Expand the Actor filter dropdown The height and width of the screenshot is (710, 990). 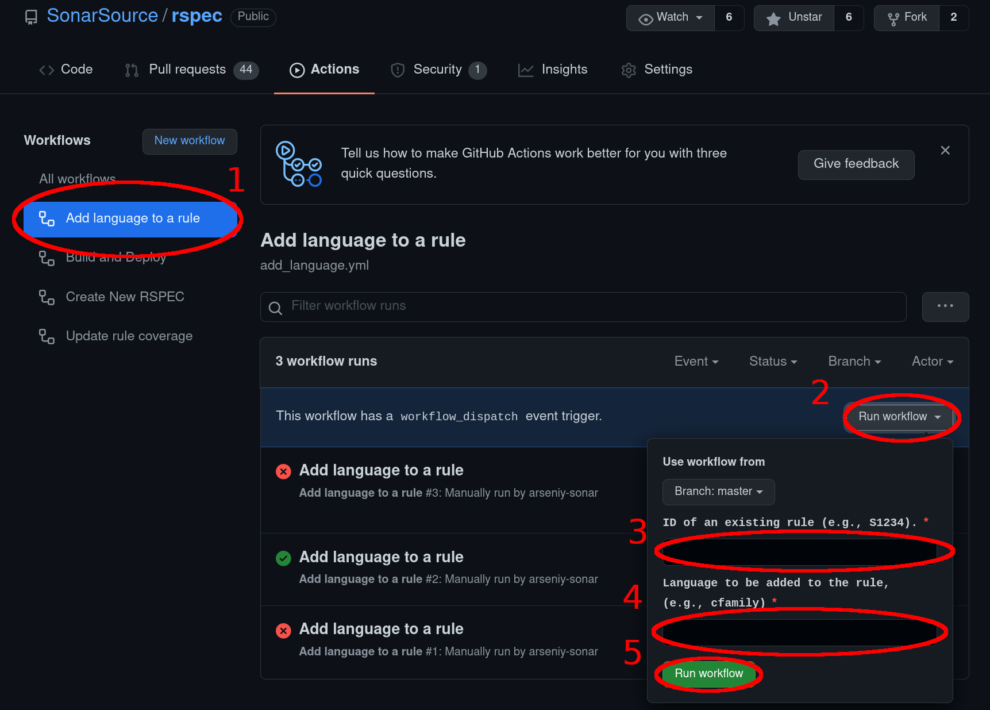pos(933,361)
